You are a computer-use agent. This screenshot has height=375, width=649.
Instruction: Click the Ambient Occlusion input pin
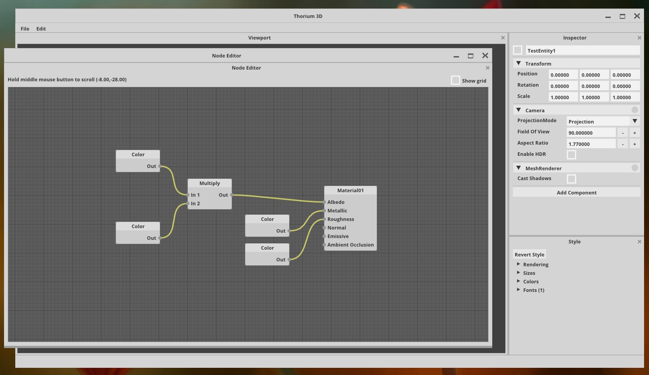[x=324, y=245]
